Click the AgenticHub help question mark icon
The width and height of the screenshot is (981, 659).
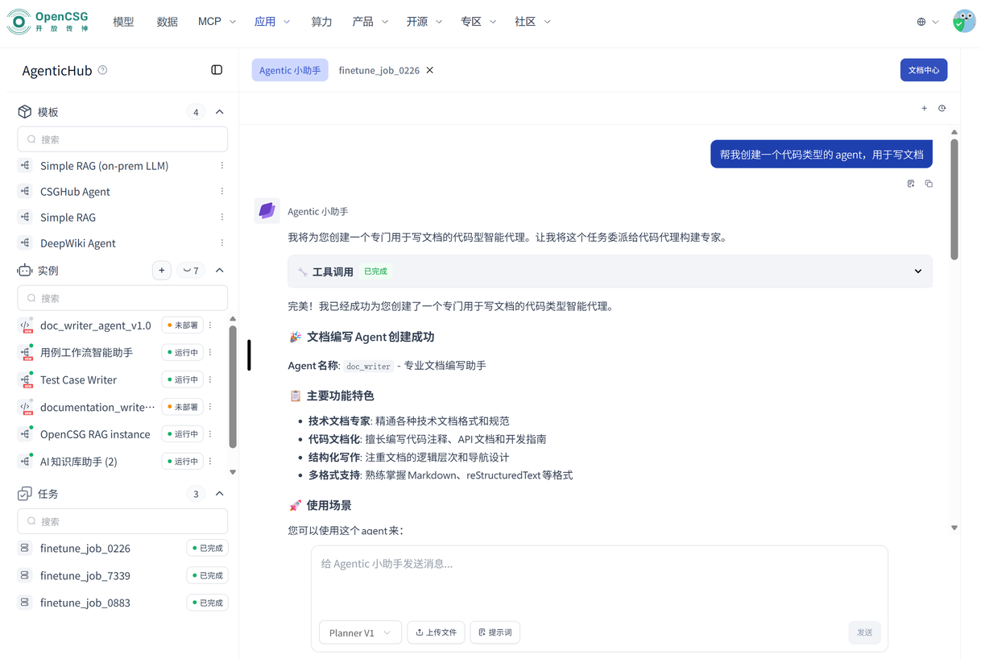(x=102, y=70)
